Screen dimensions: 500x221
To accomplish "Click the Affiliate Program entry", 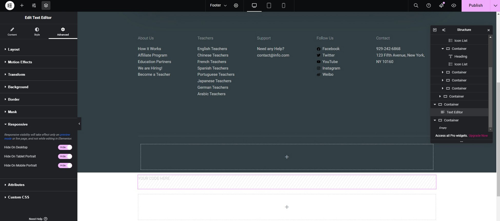I will point(152,55).
